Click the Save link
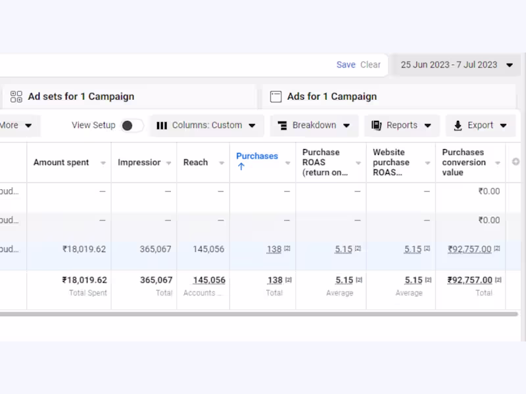The image size is (526, 394). (x=346, y=65)
